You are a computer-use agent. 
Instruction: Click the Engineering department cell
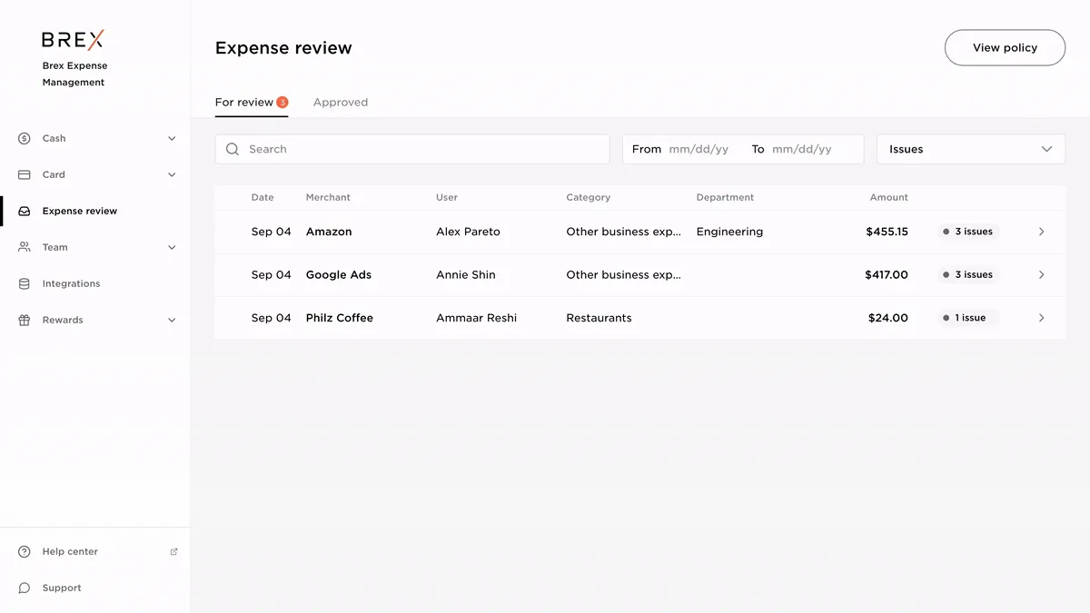click(729, 232)
